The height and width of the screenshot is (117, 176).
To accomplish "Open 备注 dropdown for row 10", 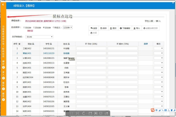I will 159,92.
